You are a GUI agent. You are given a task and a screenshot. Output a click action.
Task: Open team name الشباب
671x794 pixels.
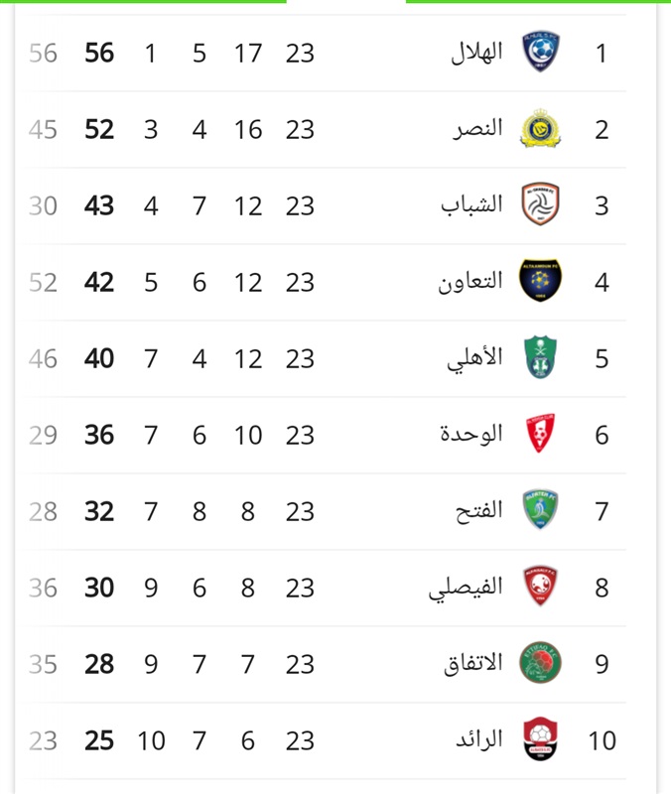(x=471, y=205)
